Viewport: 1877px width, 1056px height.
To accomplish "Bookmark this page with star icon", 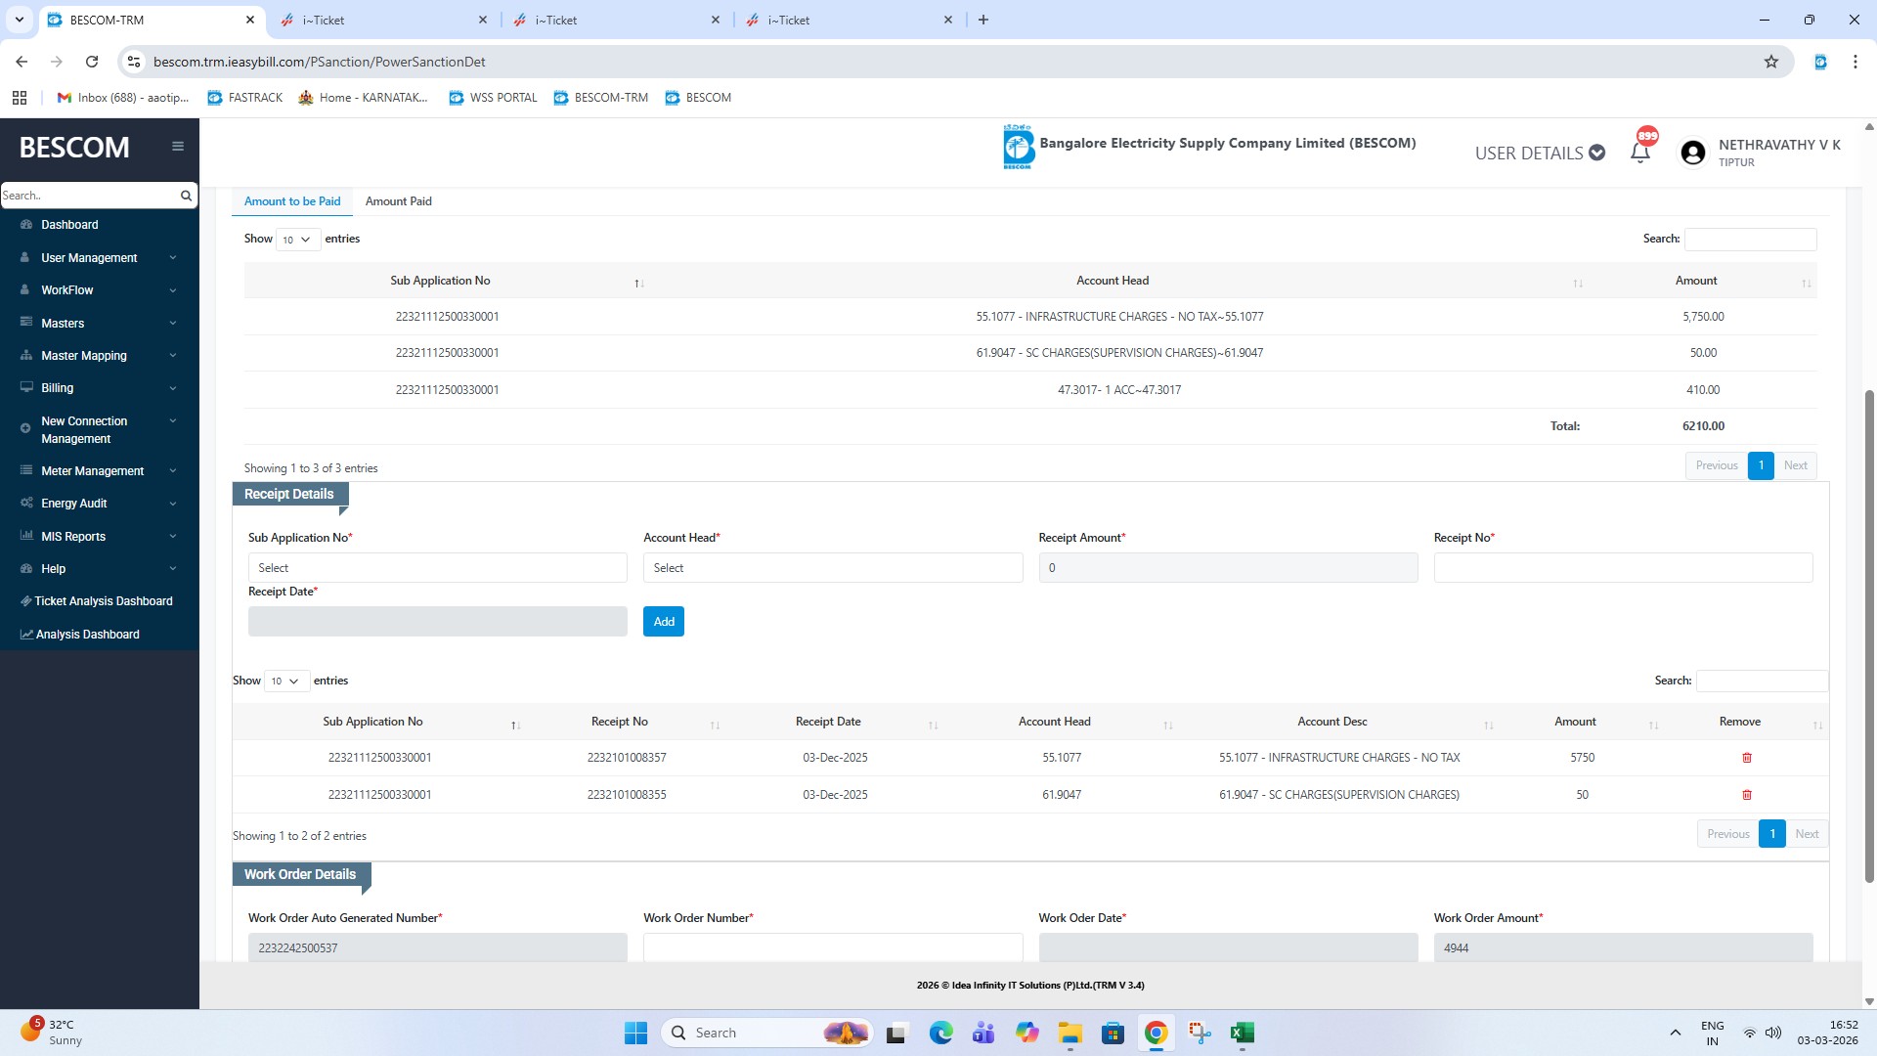I will (1771, 62).
